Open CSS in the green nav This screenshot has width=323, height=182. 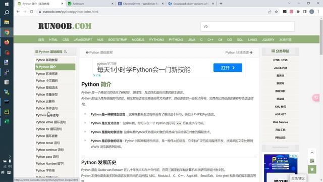(66, 39)
